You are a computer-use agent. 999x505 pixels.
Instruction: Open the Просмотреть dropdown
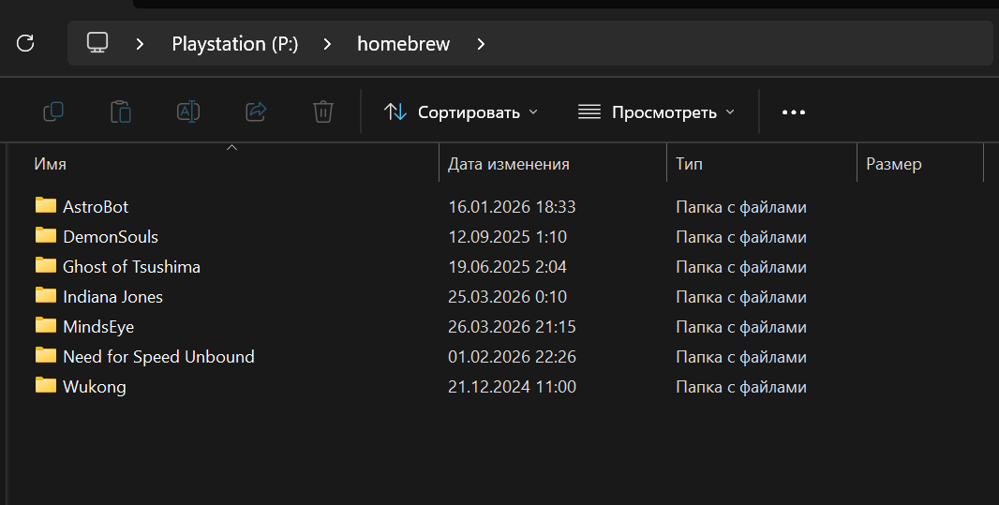point(656,112)
